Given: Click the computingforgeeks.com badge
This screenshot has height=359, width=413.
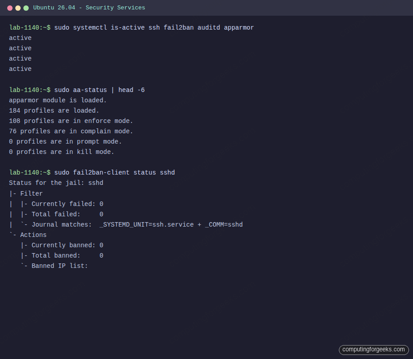Looking at the screenshot, I should pyautogui.click(x=374, y=350).
